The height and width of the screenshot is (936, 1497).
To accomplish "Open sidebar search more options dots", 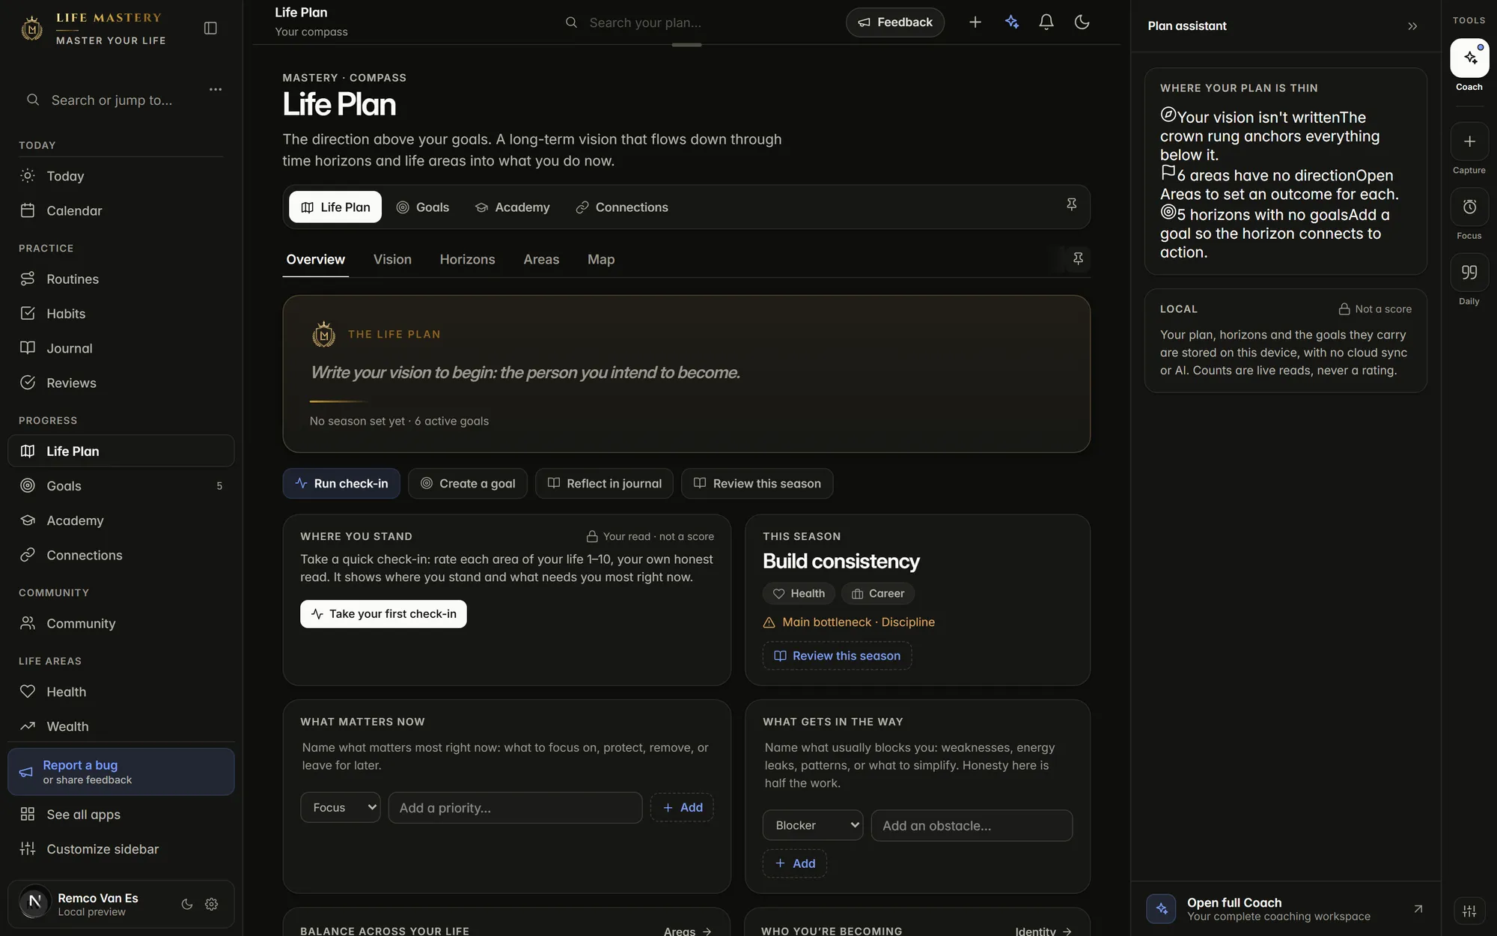I will 216,89.
